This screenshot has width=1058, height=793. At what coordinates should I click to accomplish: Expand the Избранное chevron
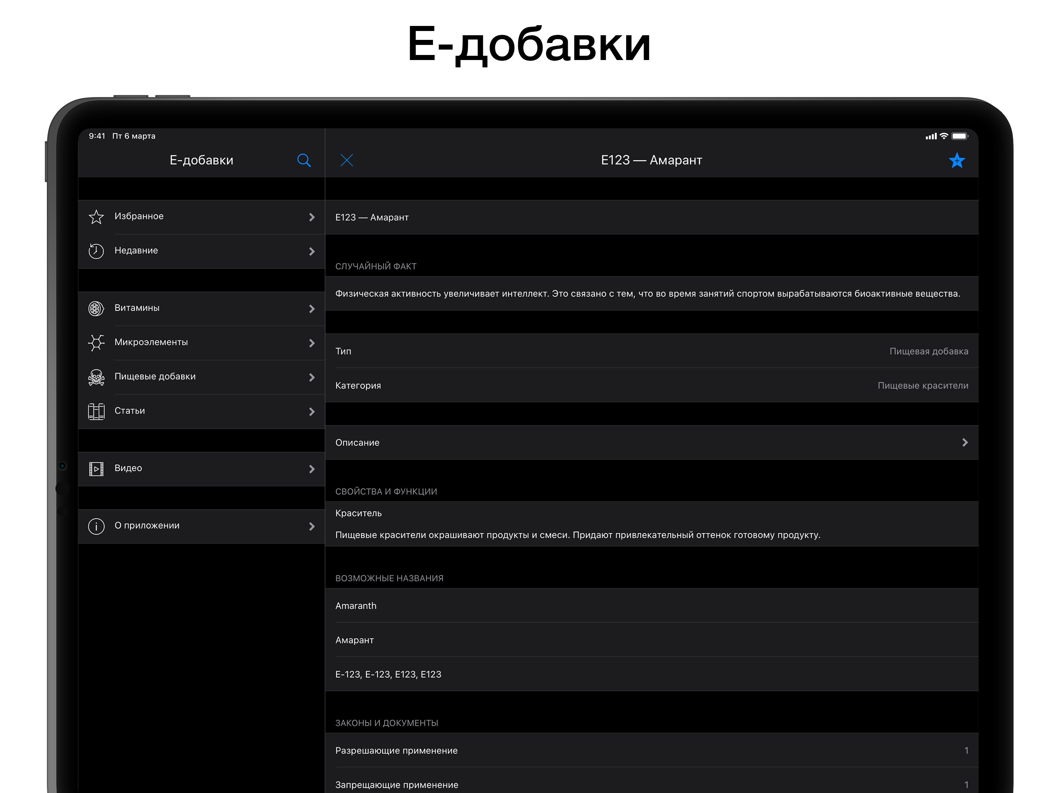tap(312, 217)
